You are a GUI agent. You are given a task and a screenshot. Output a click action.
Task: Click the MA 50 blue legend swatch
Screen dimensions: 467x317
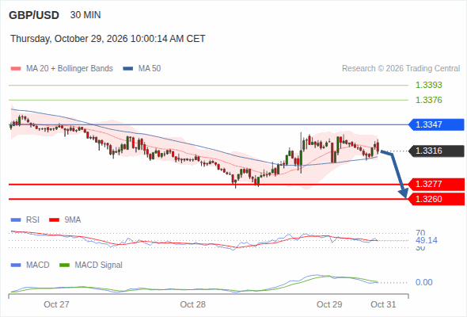127,69
